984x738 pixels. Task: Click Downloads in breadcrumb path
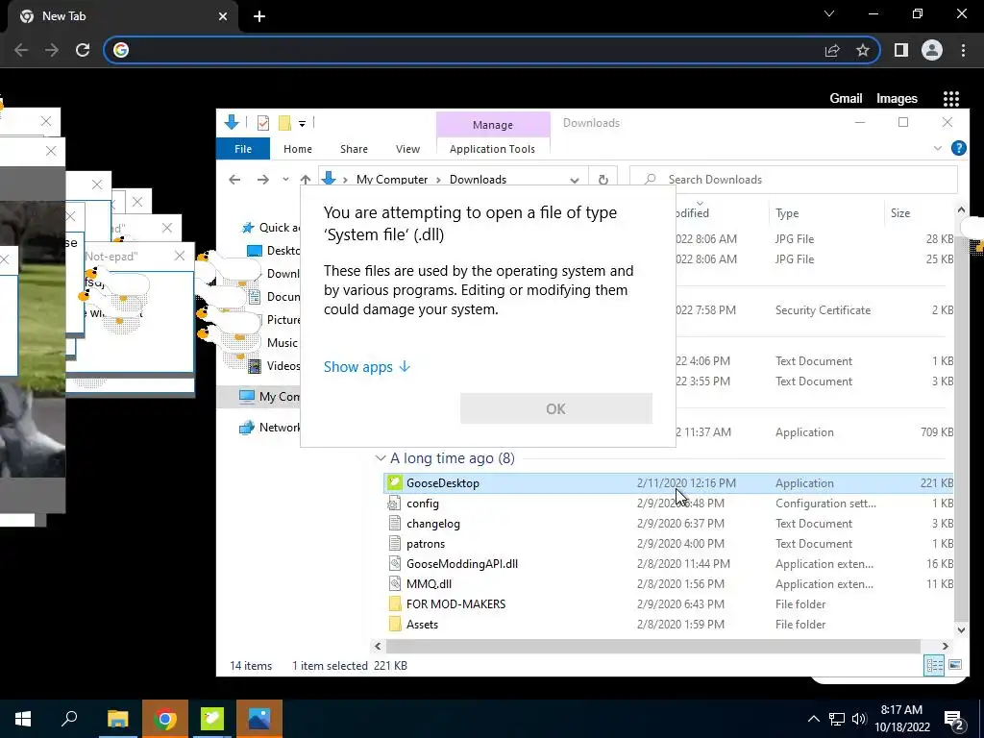(x=479, y=180)
